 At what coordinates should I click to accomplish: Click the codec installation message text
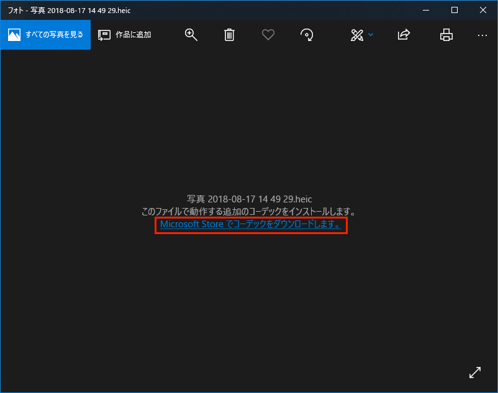click(x=248, y=212)
